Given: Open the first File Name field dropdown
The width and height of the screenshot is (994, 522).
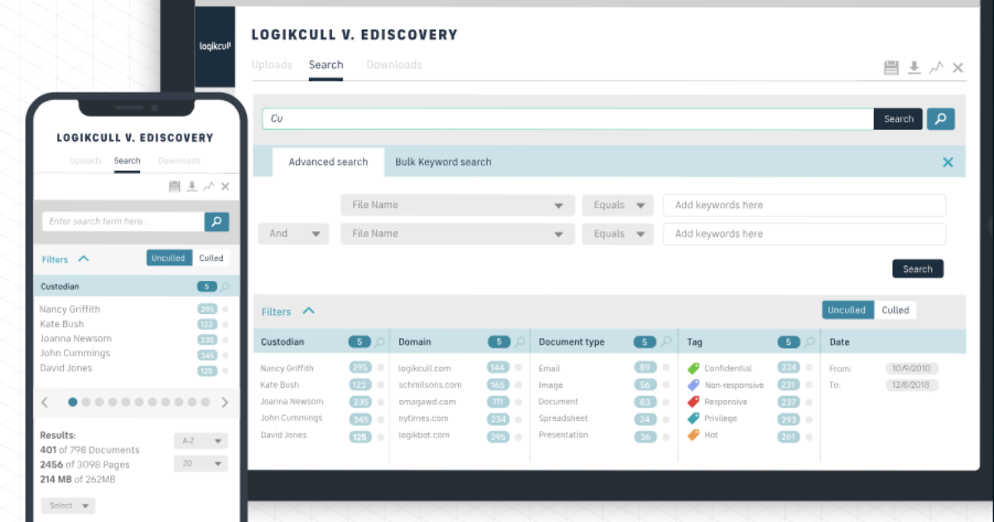Looking at the screenshot, I should (457, 205).
